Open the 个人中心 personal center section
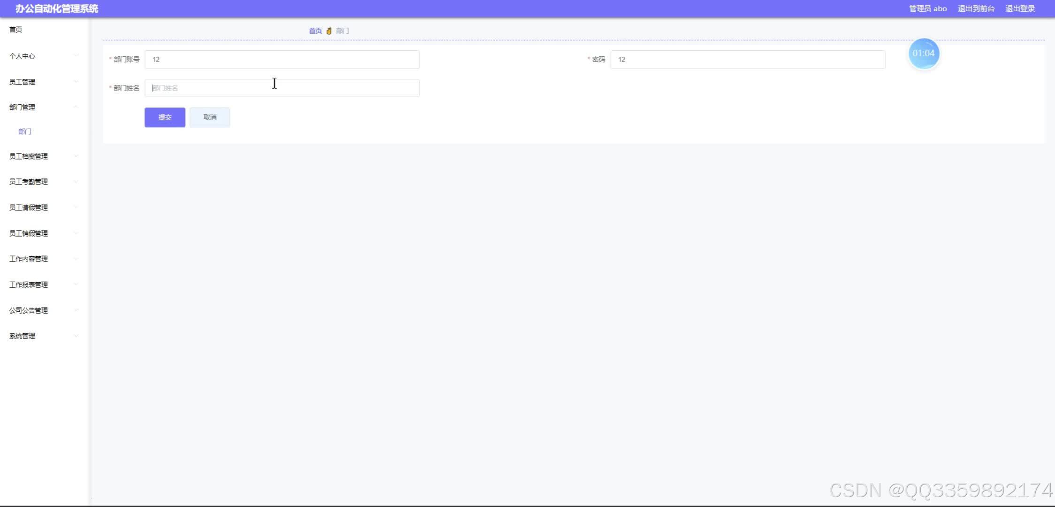The image size is (1055, 507). click(x=23, y=56)
